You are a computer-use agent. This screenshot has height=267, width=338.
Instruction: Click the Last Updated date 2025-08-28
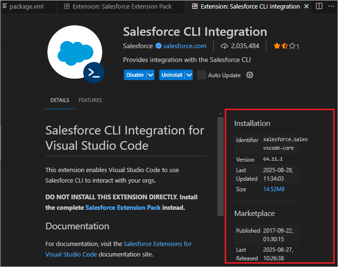[x=278, y=175]
